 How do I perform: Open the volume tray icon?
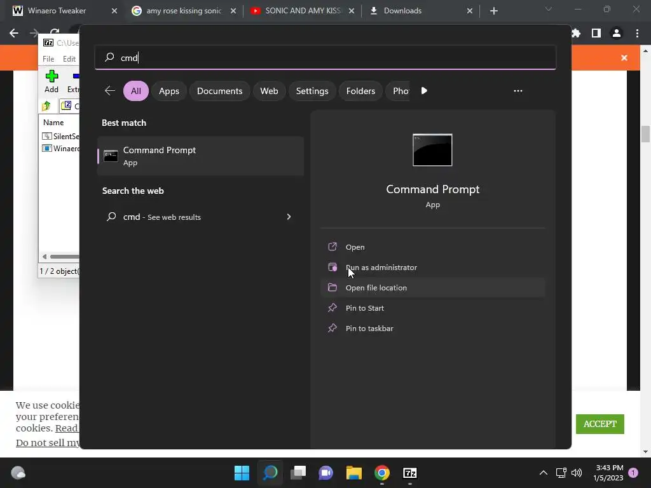tap(576, 473)
